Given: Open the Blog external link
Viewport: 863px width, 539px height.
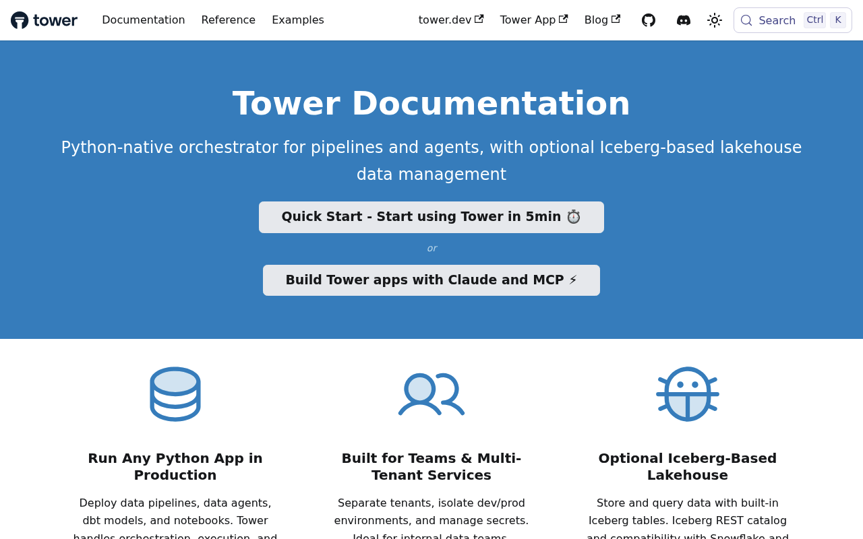Looking at the screenshot, I should [602, 20].
